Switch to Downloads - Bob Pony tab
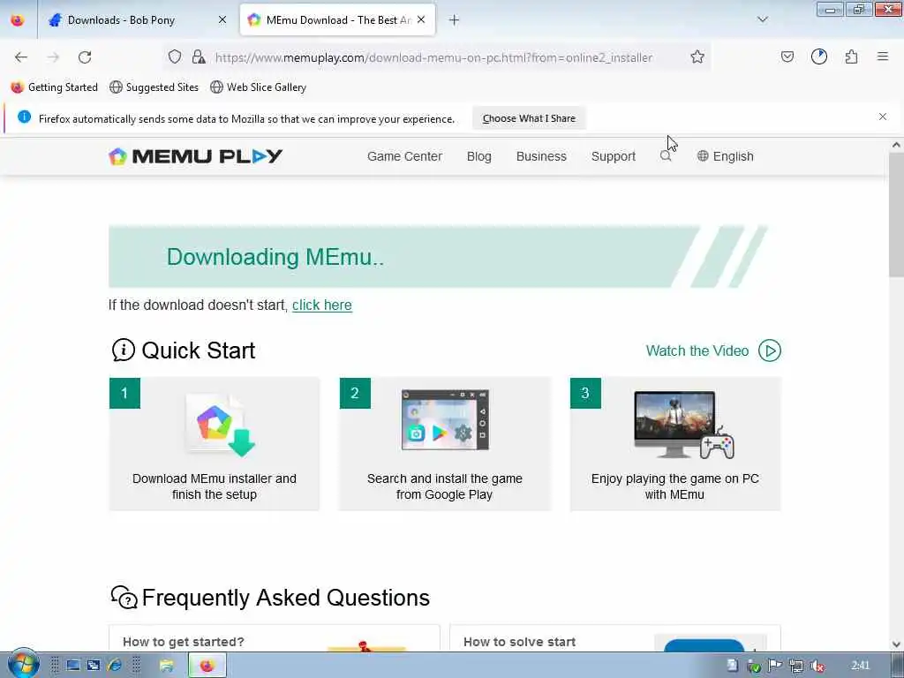 pyautogui.click(x=121, y=20)
